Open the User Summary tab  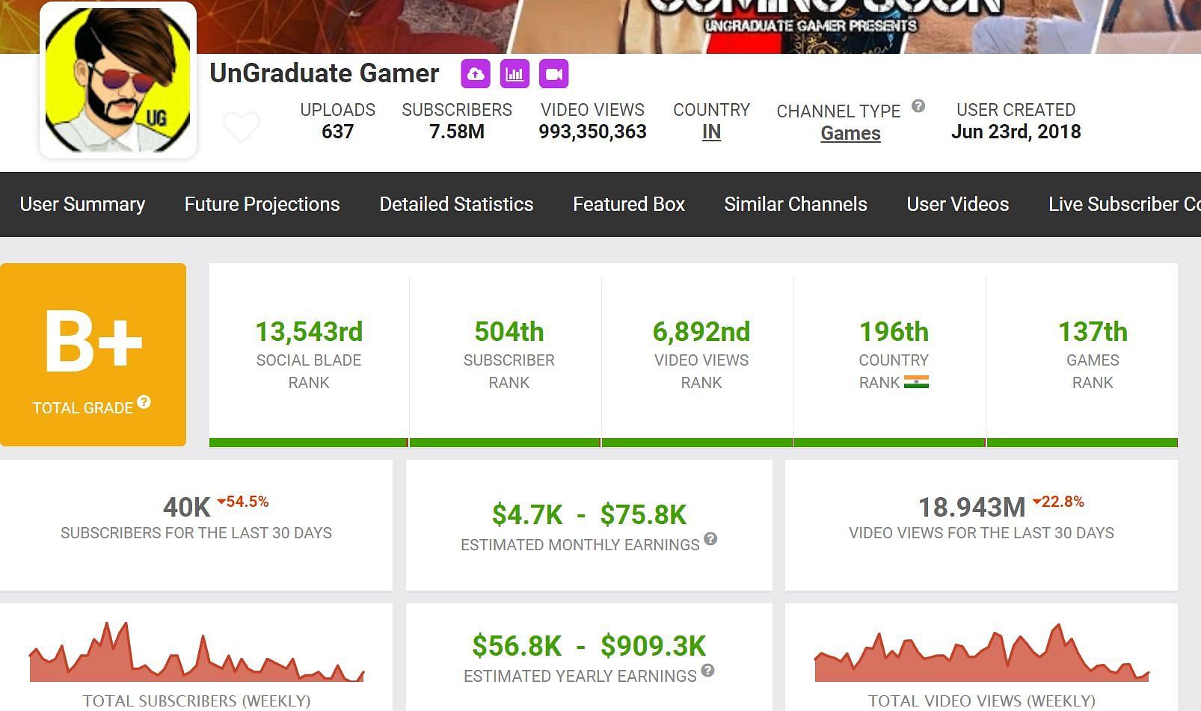coord(82,204)
